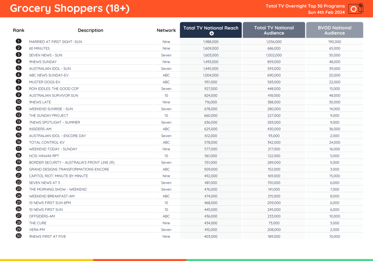Click the Rank column heading
The image size is (373, 261).
pyautogui.click(x=19, y=31)
